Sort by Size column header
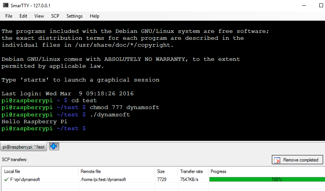 click(166, 171)
